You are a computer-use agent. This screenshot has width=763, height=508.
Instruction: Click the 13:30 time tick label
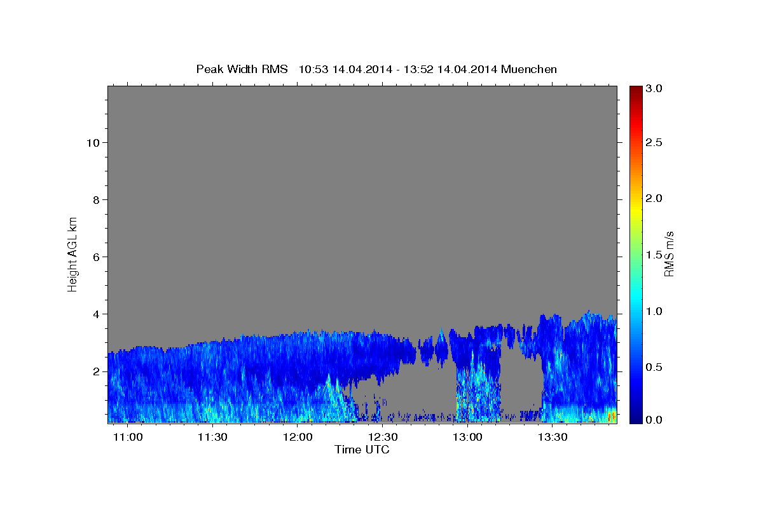552,438
